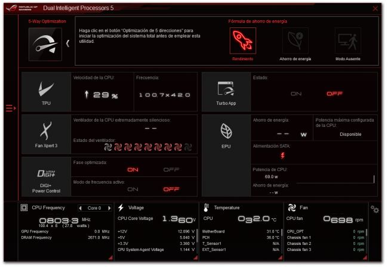Click the Potencia de CPU power bar
388x267 pixels.
pyautogui.click(x=335, y=179)
